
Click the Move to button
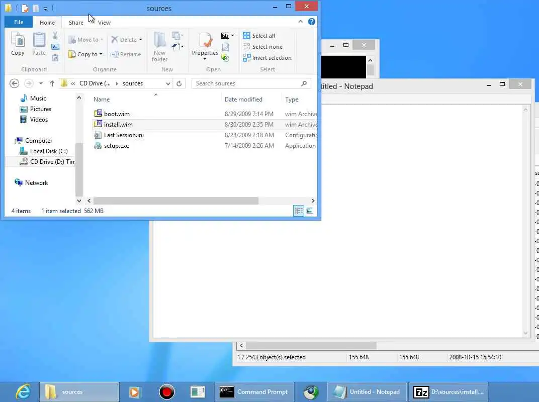point(85,40)
